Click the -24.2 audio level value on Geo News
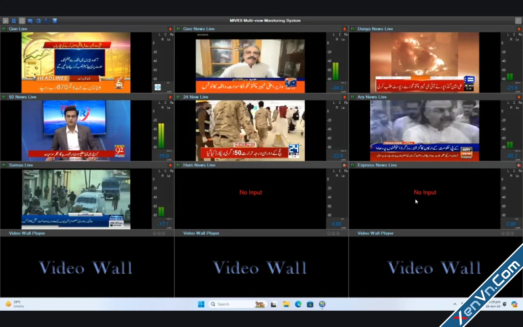The width and height of the screenshot is (523, 327). click(x=338, y=88)
